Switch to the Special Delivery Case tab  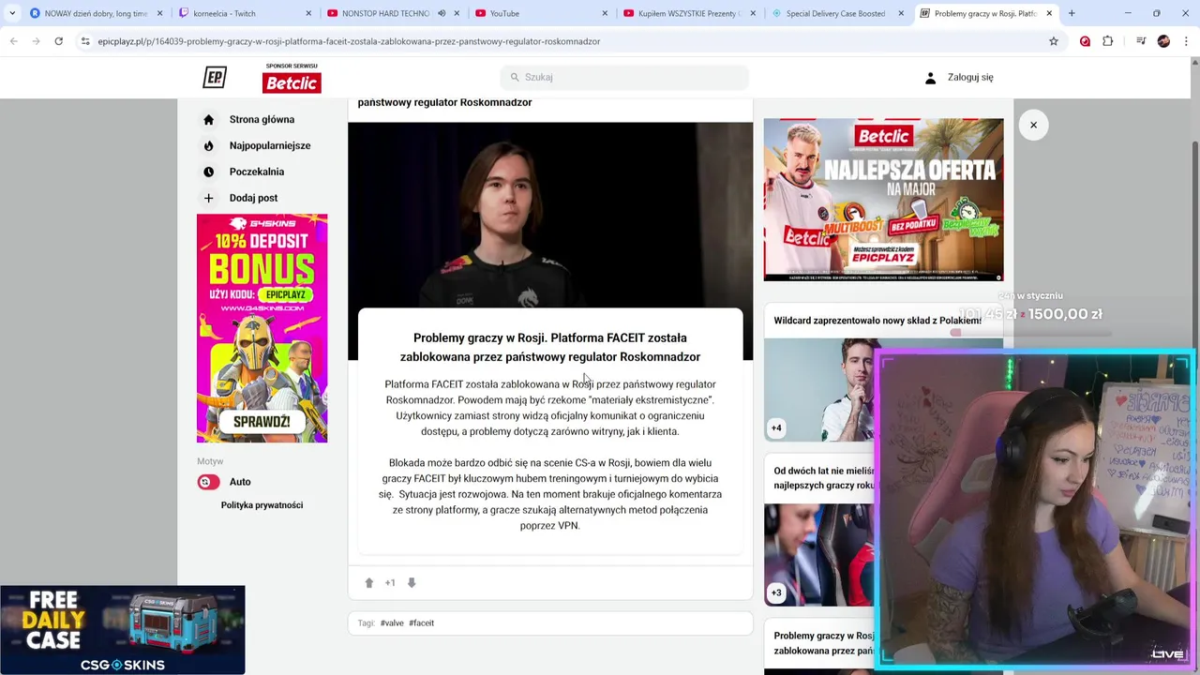[x=836, y=13]
